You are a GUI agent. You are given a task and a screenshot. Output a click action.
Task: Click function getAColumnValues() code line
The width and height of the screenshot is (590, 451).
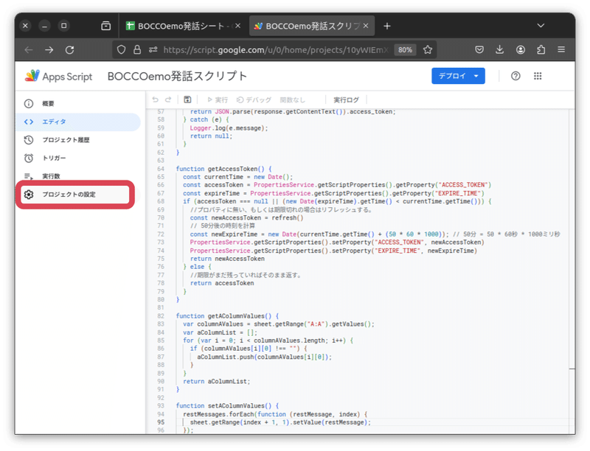click(227, 316)
